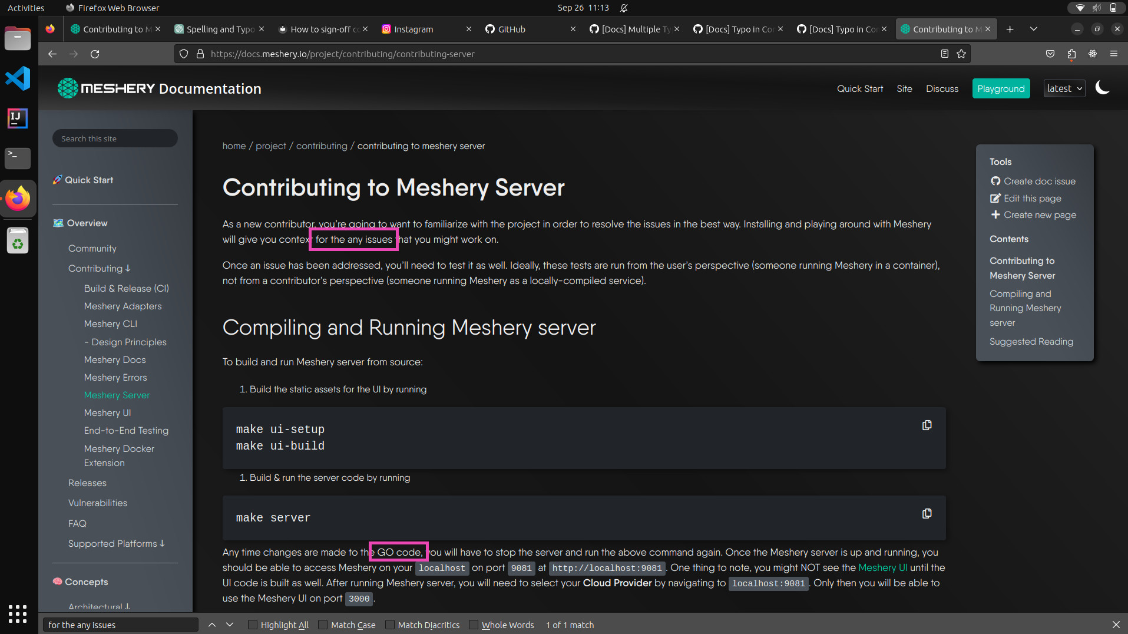
Task: Uncheck Highlight All in the find bar
Action: [x=253, y=625]
